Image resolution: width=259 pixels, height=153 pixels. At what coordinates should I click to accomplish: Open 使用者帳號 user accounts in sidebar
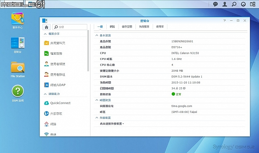pos(55,64)
